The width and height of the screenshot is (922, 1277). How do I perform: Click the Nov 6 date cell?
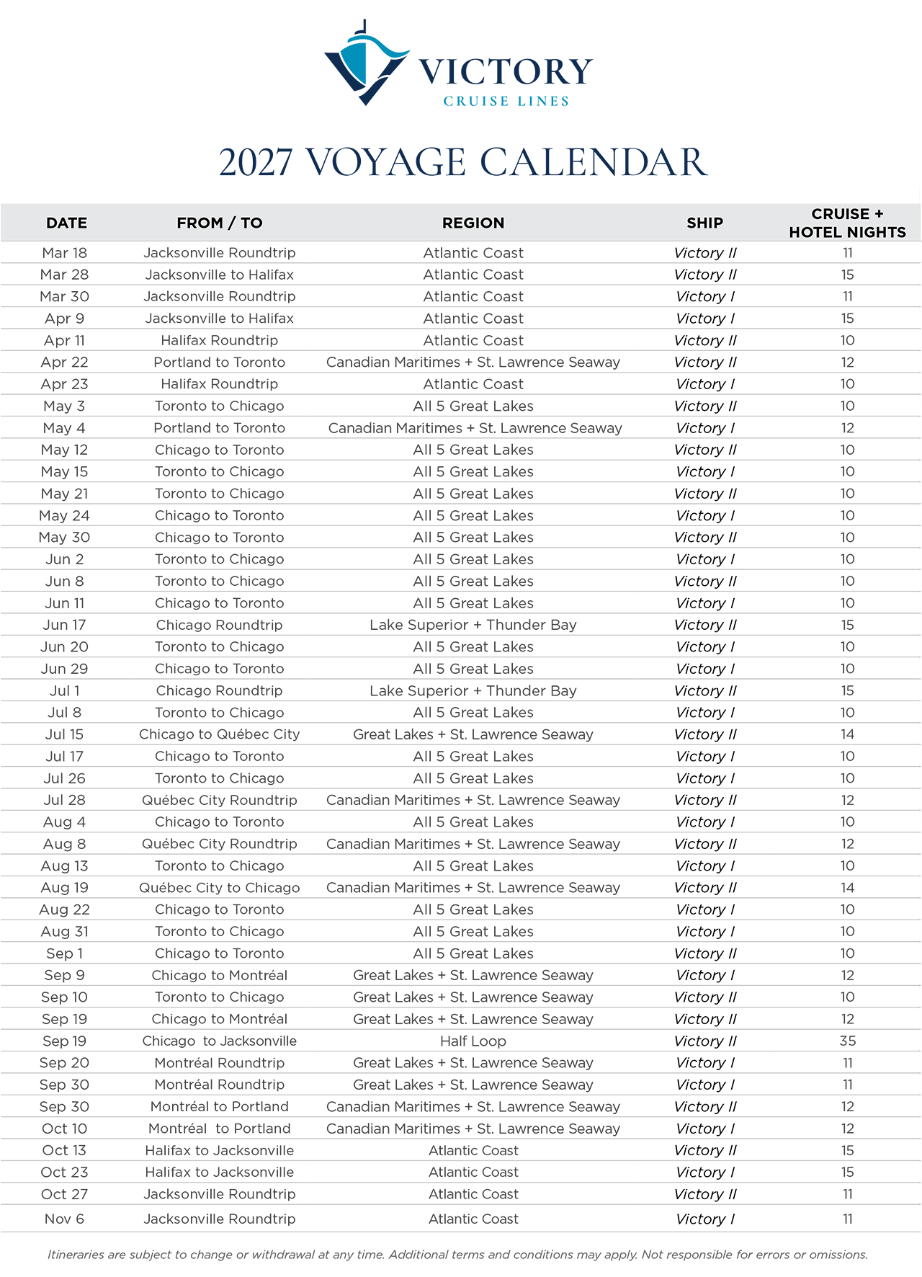click(64, 1219)
